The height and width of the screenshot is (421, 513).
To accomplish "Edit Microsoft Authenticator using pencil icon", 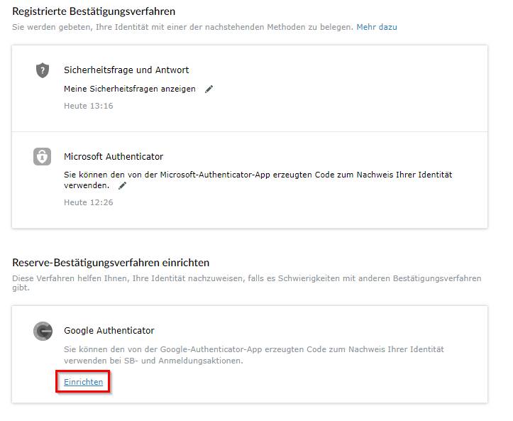I will pos(122,186).
